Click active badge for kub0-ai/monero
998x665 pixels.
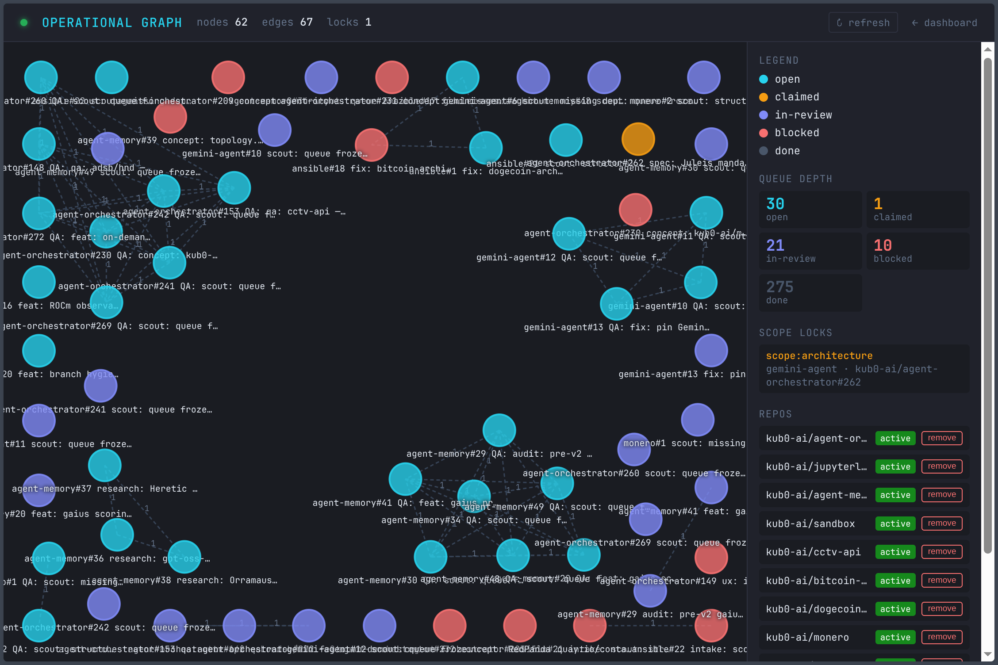[x=895, y=637]
